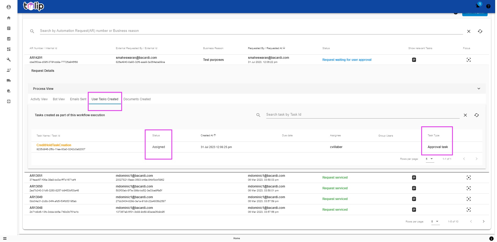Image resolution: width=497 pixels, height=242 pixels.
Task: Show relevant tasks for AR13051
Action: coord(414,178)
